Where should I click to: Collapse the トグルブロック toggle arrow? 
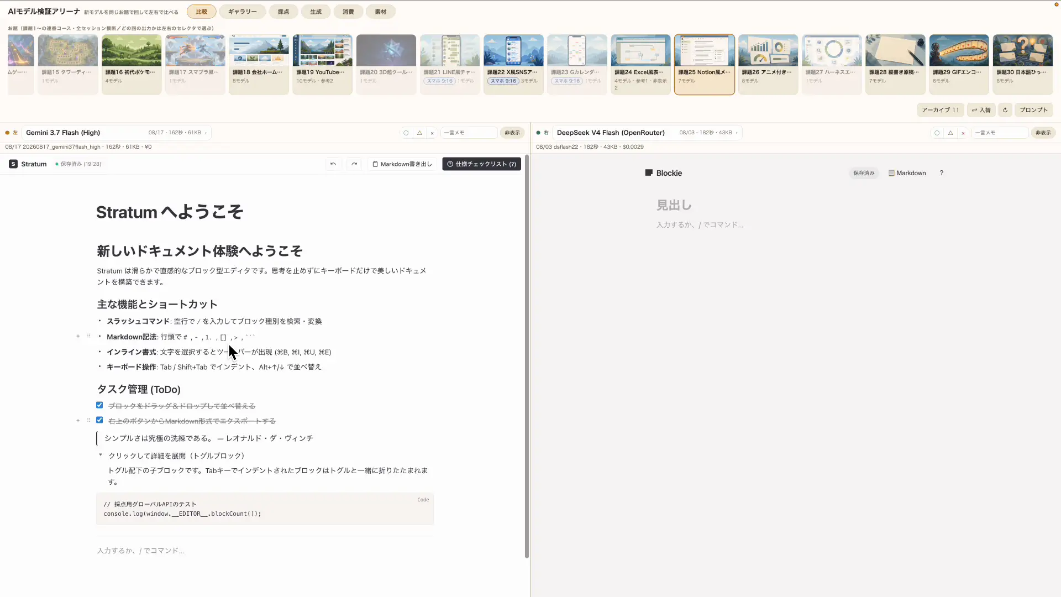point(101,455)
